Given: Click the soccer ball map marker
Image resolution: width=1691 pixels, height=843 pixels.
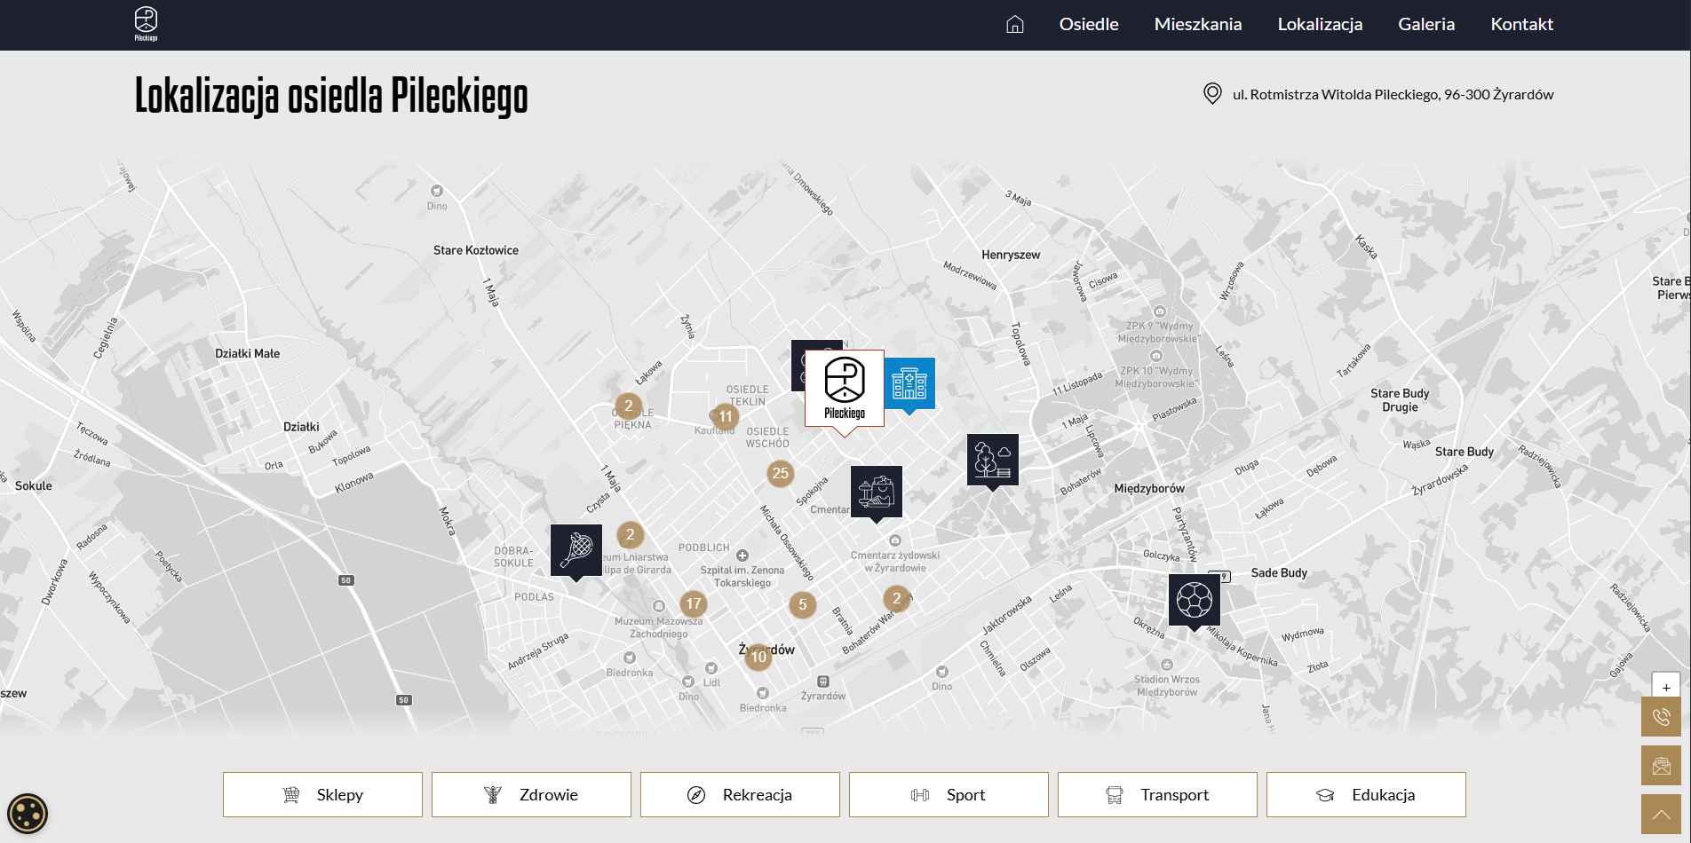Looking at the screenshot, I should tap(1195, 601).
